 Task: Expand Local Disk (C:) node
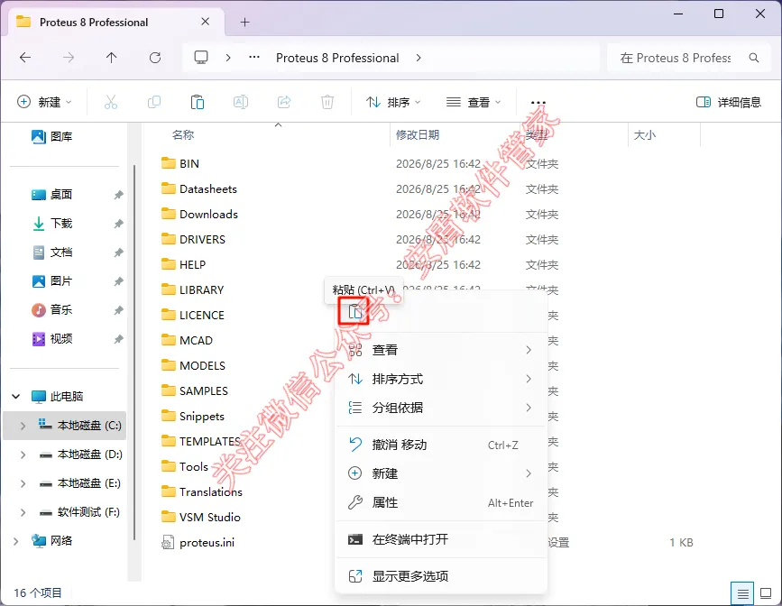point(23,426)
